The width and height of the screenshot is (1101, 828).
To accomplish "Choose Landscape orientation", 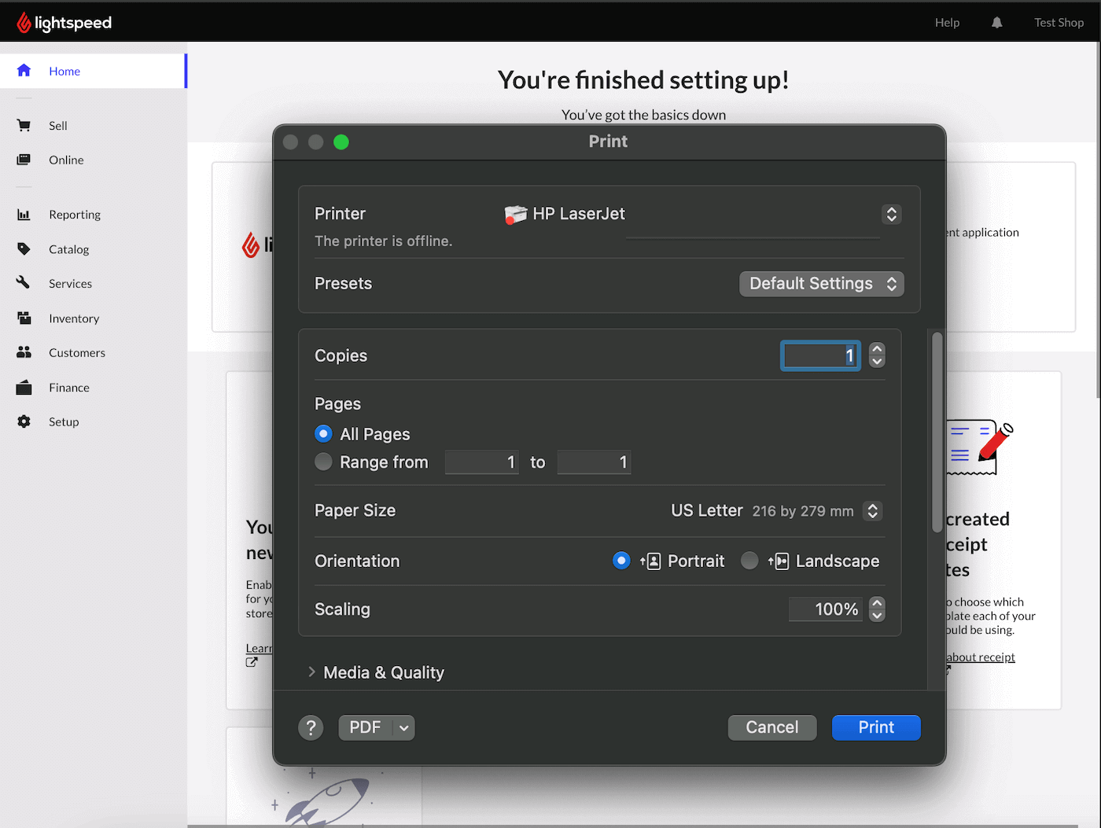I will 749,561.
